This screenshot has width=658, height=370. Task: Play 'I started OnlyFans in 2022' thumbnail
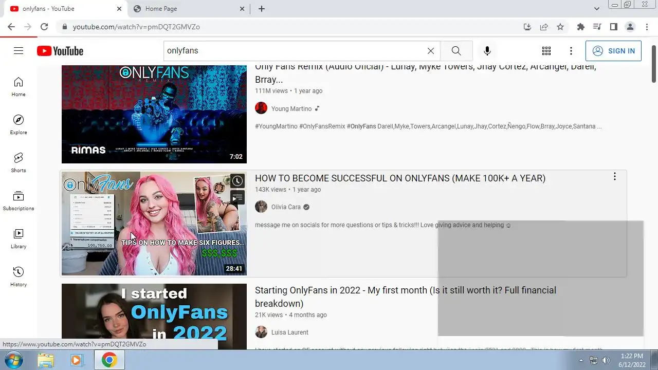tap(154, 317)
